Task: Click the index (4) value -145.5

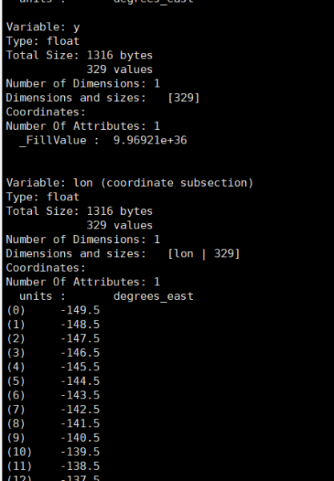Action: click(80, 367)
